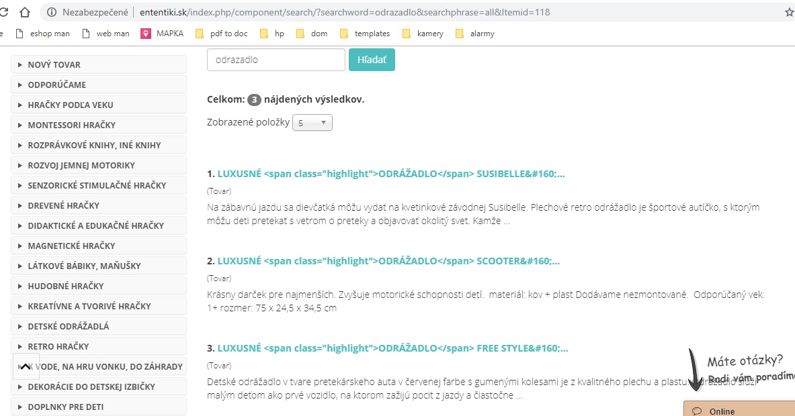Expand KREATÍVNE A TVORIVÉ HRAČKY category

click(x=99, y=306)
